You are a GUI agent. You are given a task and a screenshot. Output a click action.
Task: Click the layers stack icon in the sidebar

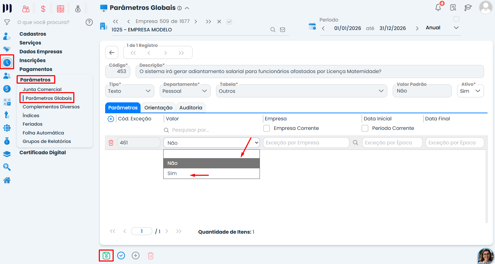(7, 154)
